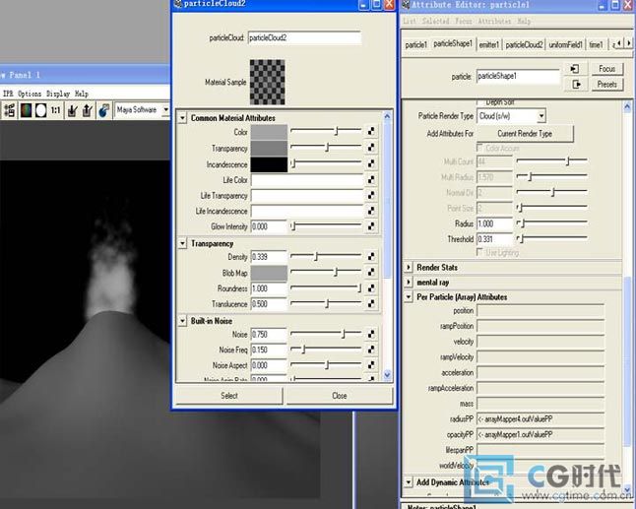Click the particleCloud name input field
The width and height of the screenshot is (636, 509).
(x=304, y=37)
